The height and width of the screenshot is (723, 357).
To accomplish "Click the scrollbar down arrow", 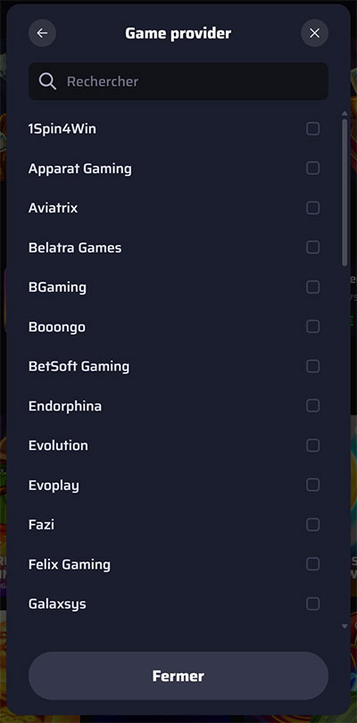I will [x=345, y=627].
